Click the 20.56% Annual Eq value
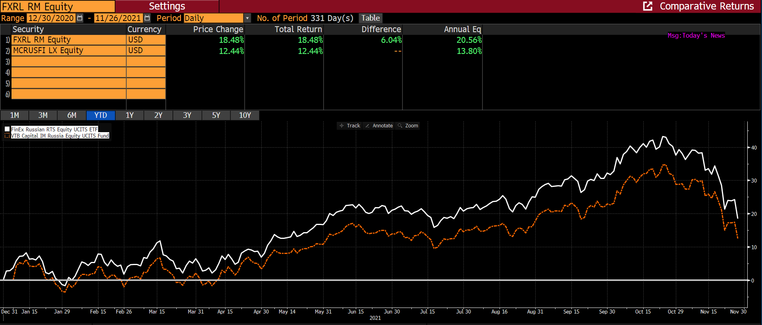762x325 pixels. (x=469, y=40)
